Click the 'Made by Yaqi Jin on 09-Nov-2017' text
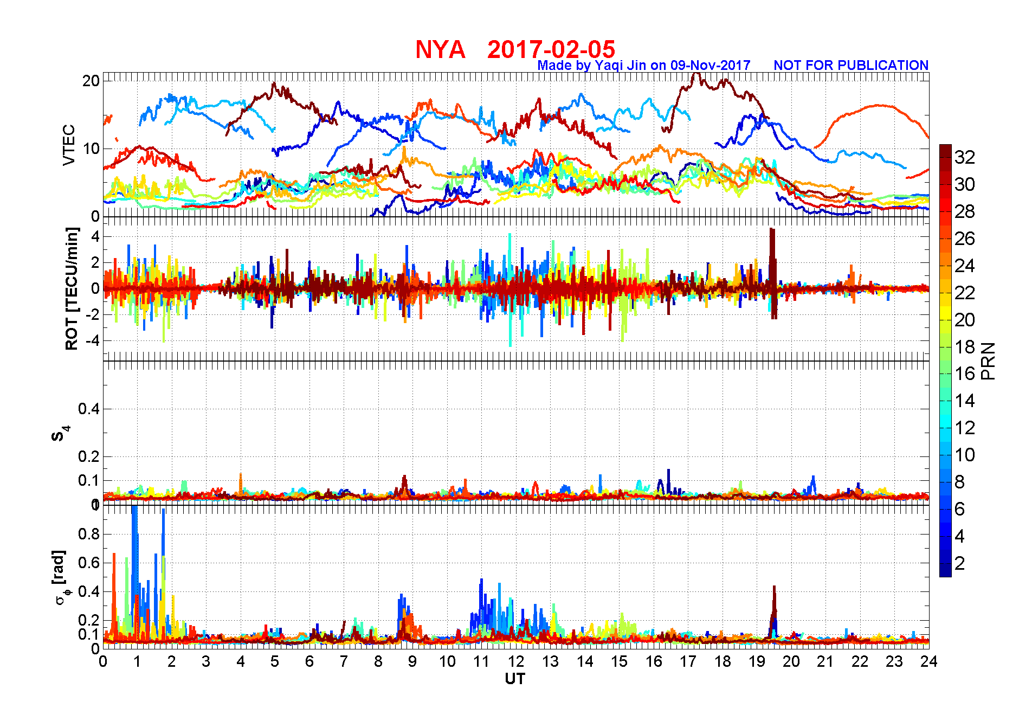The width and height of the screenshot is (1032, 721). pyautogui.click(x=644, y=66)
